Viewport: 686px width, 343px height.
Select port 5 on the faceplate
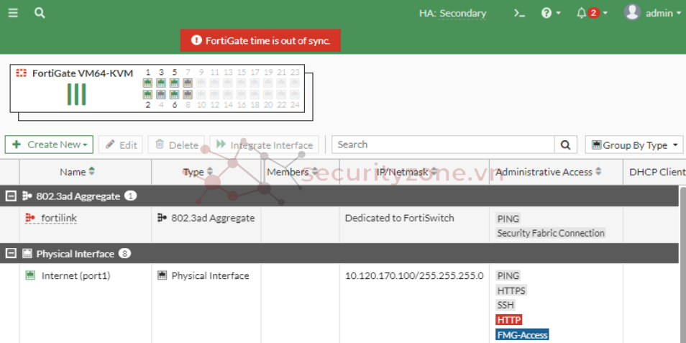[x=175, y=83]
